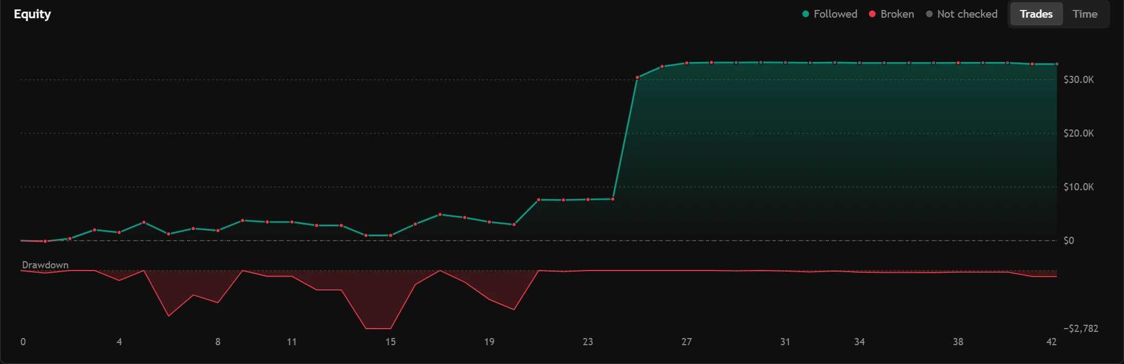Click the gray Not checked legend dot
1124x364 pixels.
pyautogui.click(x=929, y=14)
